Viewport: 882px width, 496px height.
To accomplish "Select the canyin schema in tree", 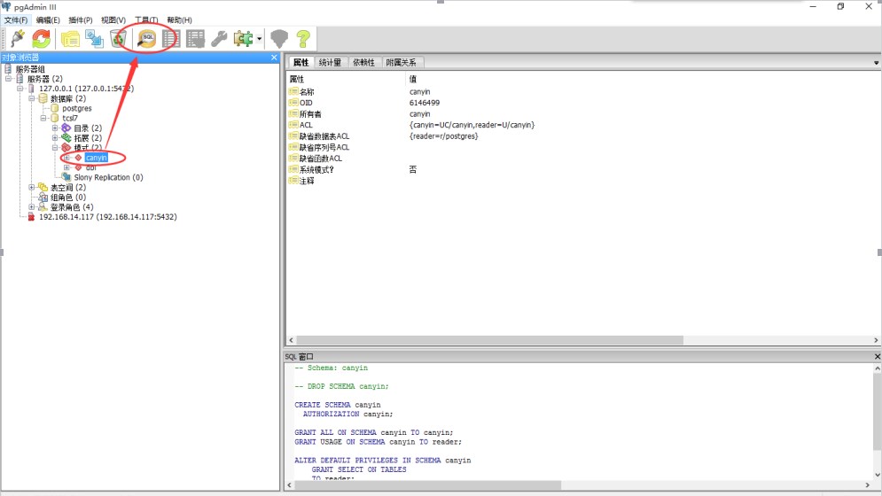I will pos(97,158).
